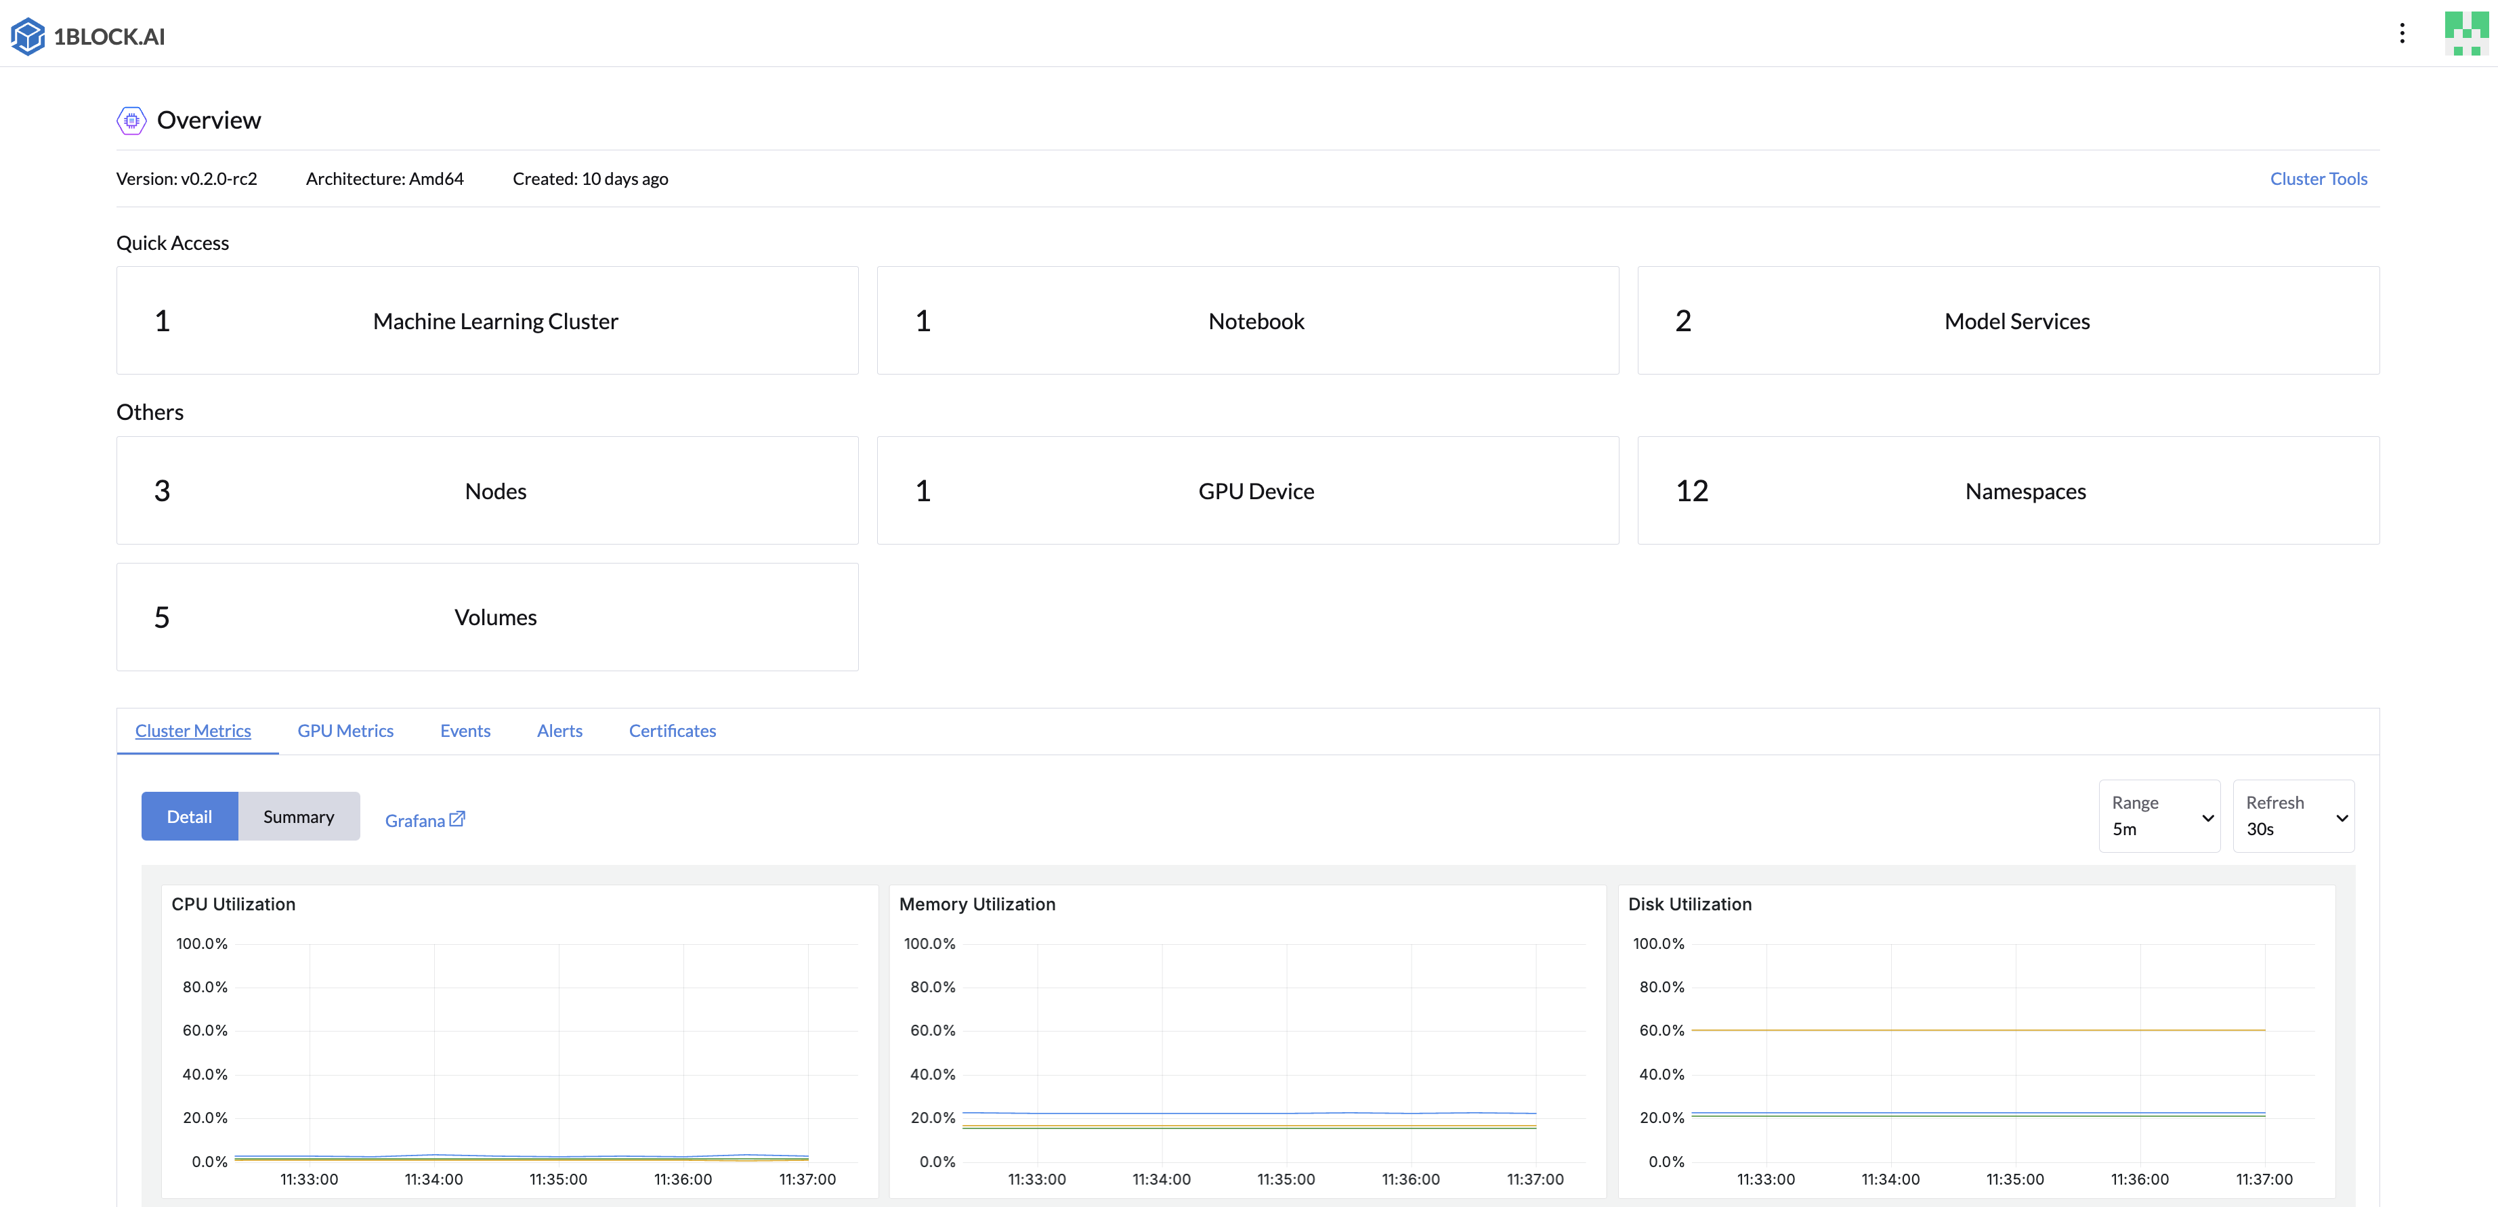Viewport: 2498px width, 1207px height.
Task: Open the GPU Device card
Action: [1248, 490]
